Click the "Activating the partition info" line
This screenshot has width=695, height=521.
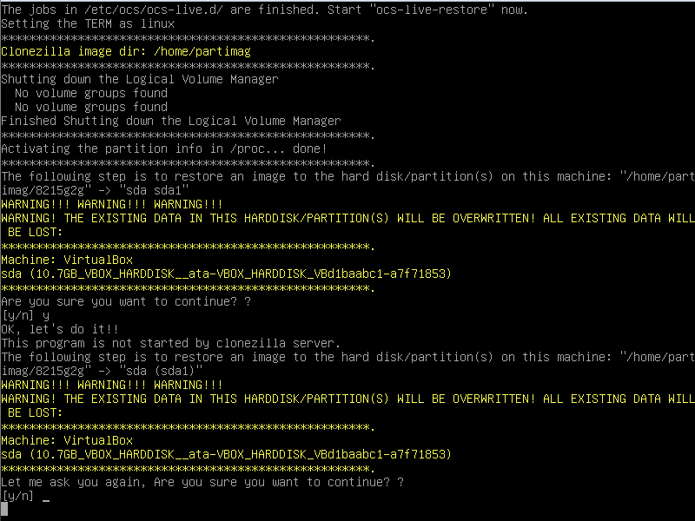pyautogui.click(x=163, y=148)
